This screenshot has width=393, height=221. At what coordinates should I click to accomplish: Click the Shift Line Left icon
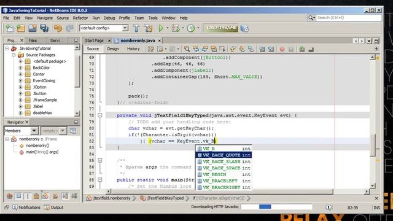pos(262,49)
